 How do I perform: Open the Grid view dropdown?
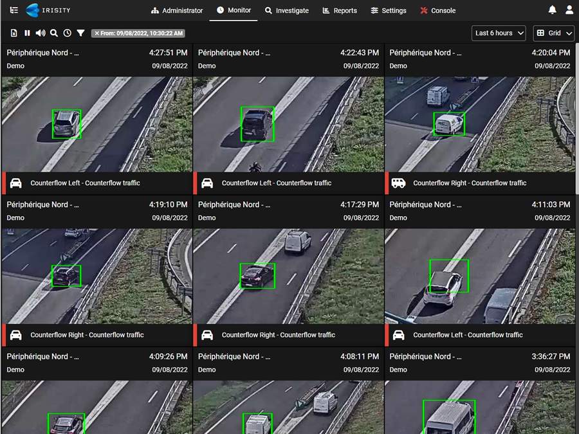click(x=553, y=33)
